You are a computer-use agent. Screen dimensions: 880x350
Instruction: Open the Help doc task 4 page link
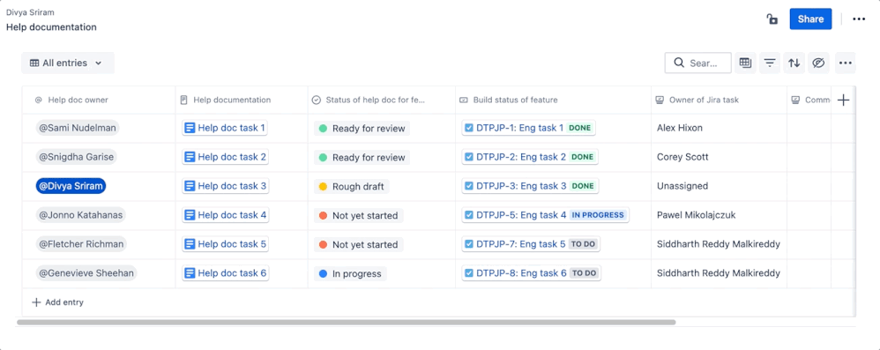(225, 215)
